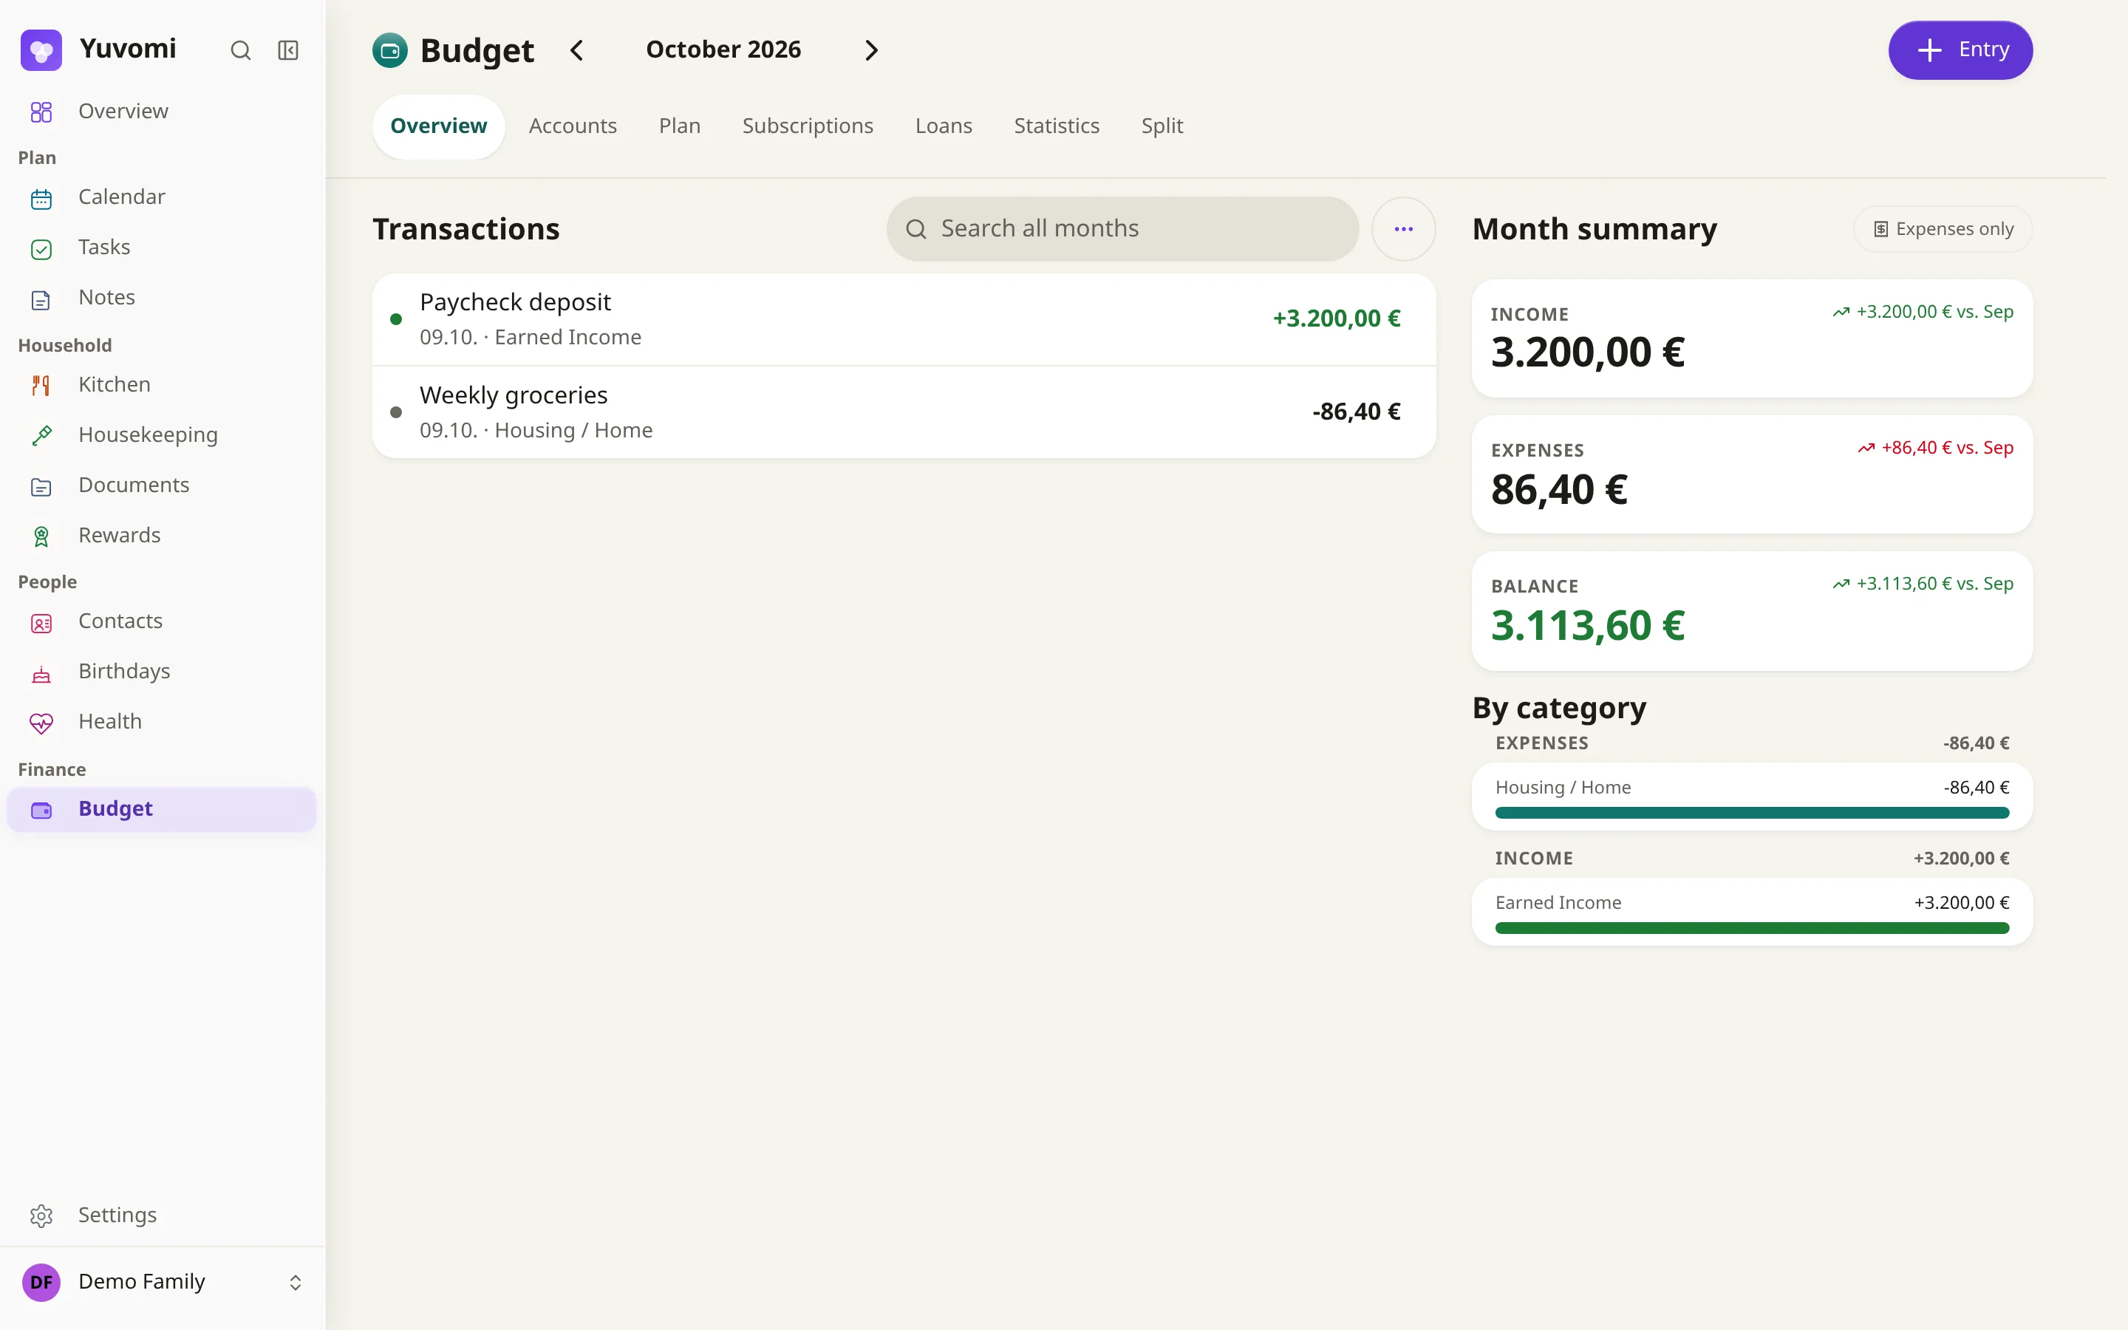The image size is (2128, 1330).
Task: Click the Income summary card
Action: 1752,338
